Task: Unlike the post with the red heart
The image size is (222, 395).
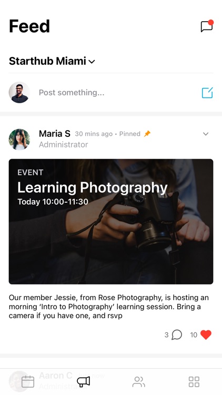Action: (x=206, y=335)
